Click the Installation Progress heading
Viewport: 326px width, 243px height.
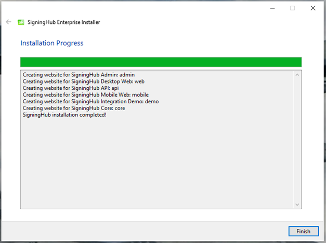tap(52, 43)
